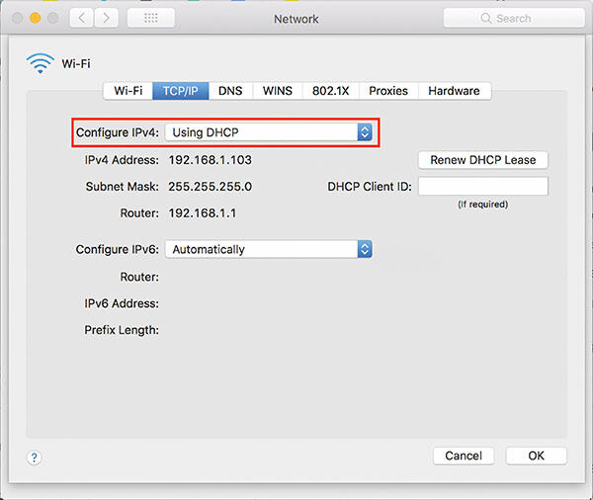Click the Wi-Fi signal icon
The image size is (593, 500).
pyautogui.click(x=40, y=65)
